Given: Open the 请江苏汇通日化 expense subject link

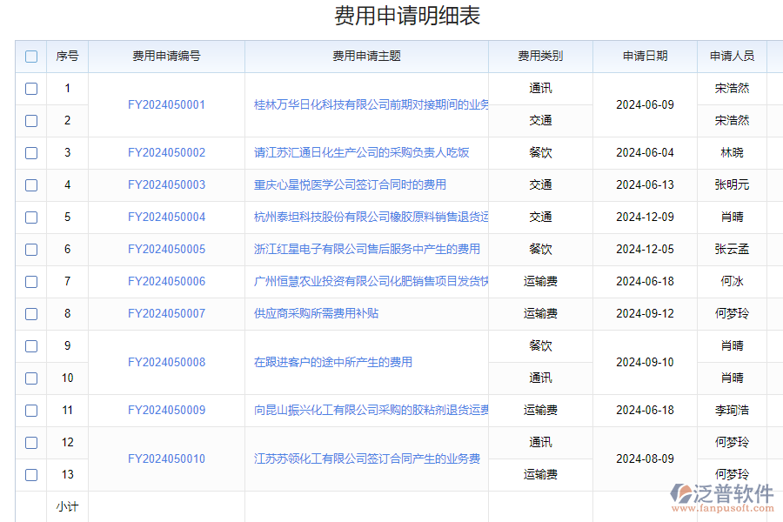Looking at the screenshot, I should 361,152.
